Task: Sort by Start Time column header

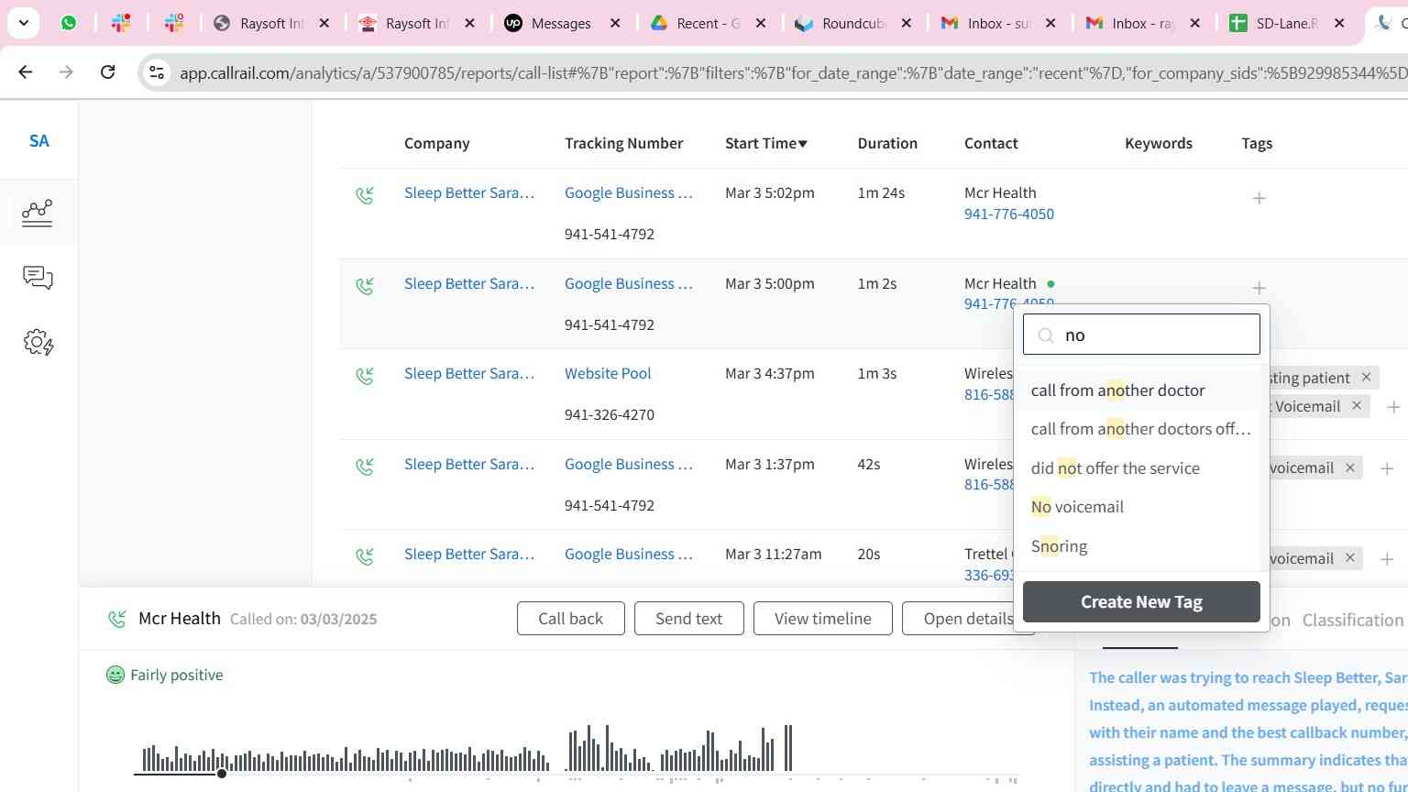Action: pyautogui.click(x=765, y=143)
